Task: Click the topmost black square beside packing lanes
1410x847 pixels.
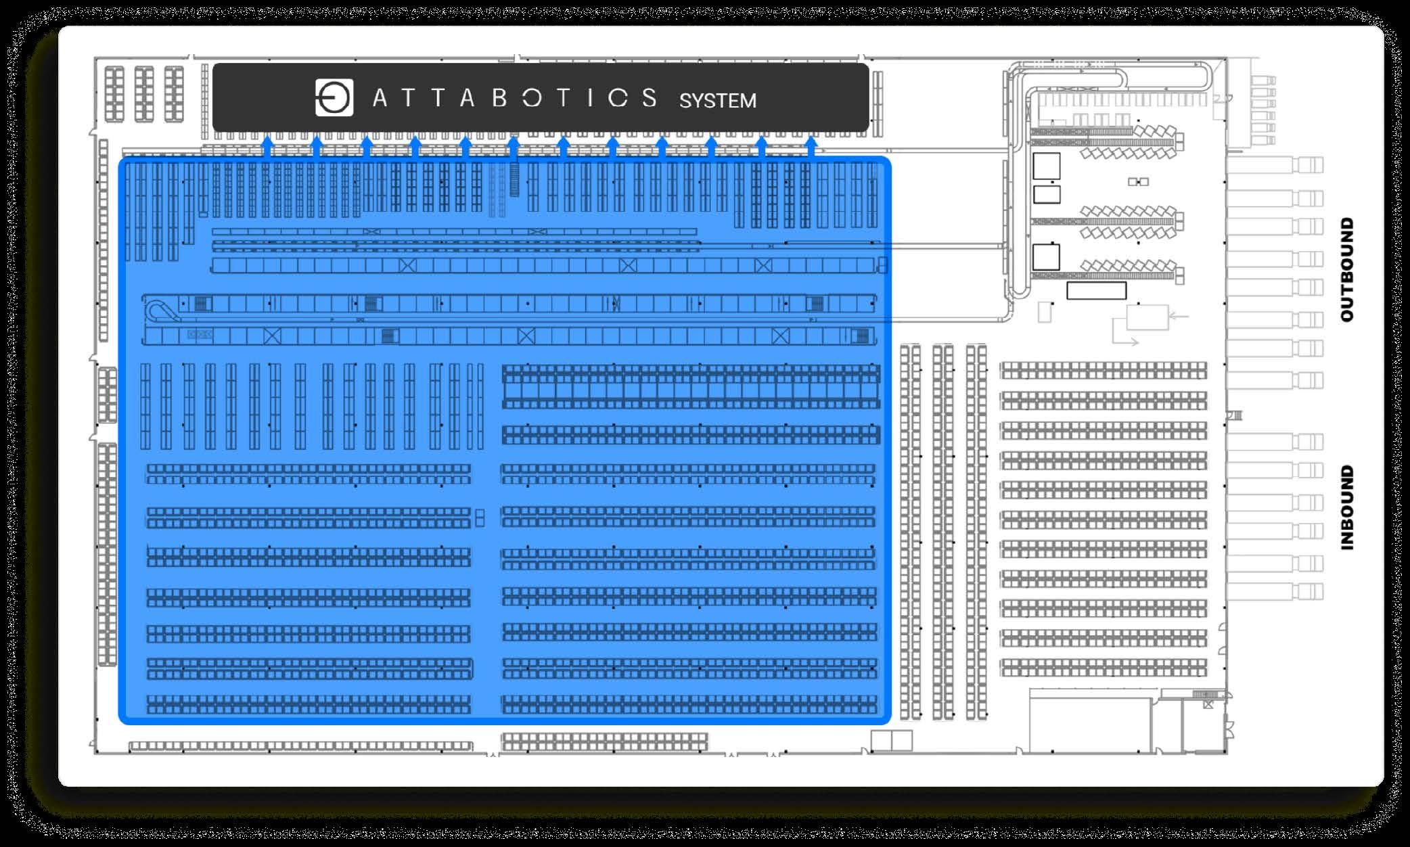Action: point(1046,166)
